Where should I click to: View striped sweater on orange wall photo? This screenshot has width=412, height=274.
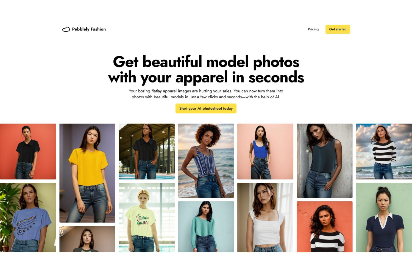(325, 227)
